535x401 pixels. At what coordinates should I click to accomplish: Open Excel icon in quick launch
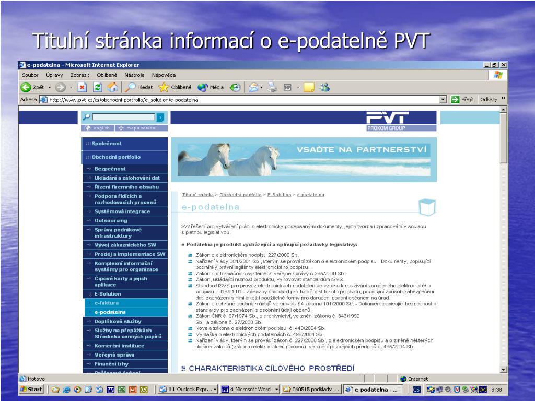pyautogui.click(x=121, y=390)
